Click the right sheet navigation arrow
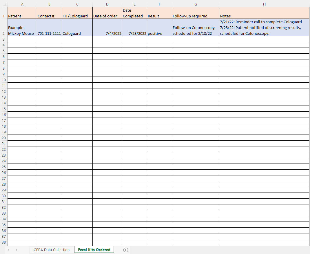The image size is (310, 254). click(x=17, y=250)
